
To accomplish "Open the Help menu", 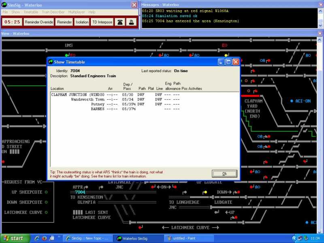I will (92, 12).
